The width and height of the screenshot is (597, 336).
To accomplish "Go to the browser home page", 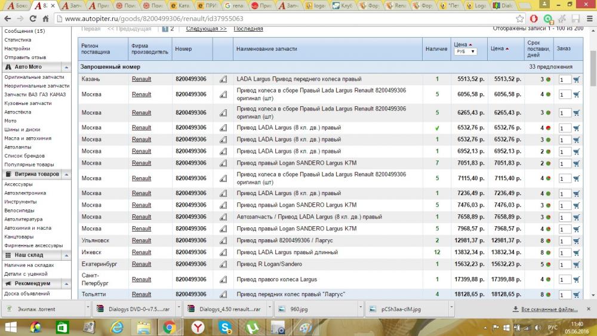I will [x=46, y=19].
